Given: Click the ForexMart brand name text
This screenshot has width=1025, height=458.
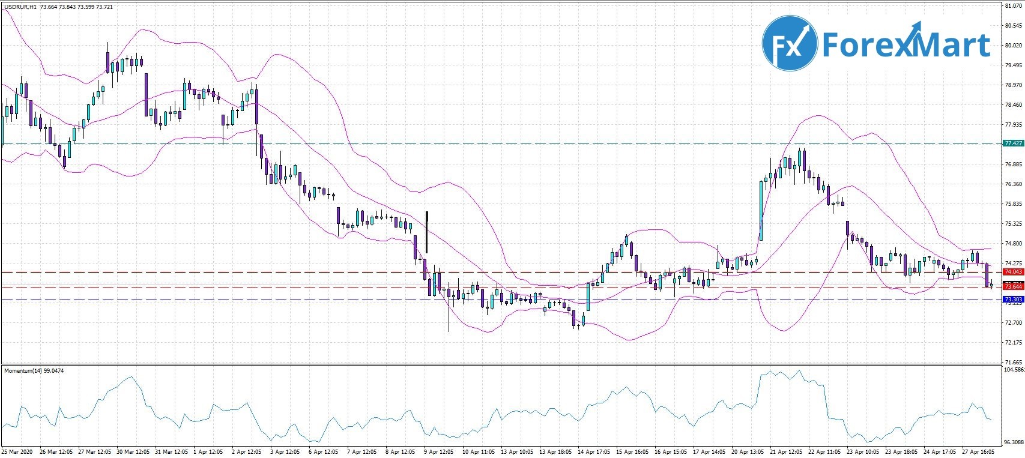Looking at the screenshot, I should point(906,44).
